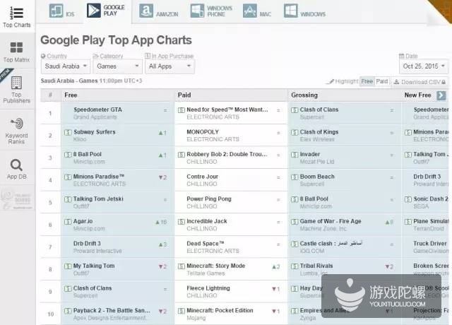Click in-app purchase icon beside Agar.io
Image resolution: width=452 pixels, height=325 pixels.
coord(68,222)
